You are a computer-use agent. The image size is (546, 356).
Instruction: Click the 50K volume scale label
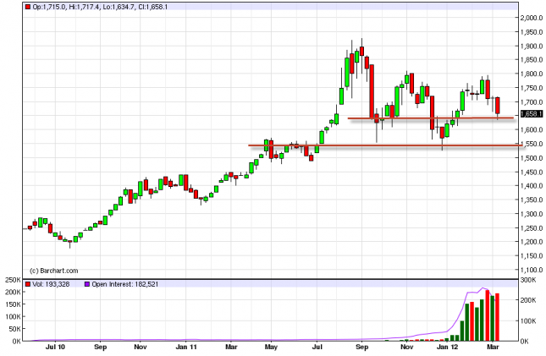pos(14,329)
